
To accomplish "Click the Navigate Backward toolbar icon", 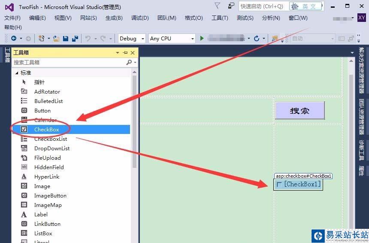I will click(x=14, y=38).
